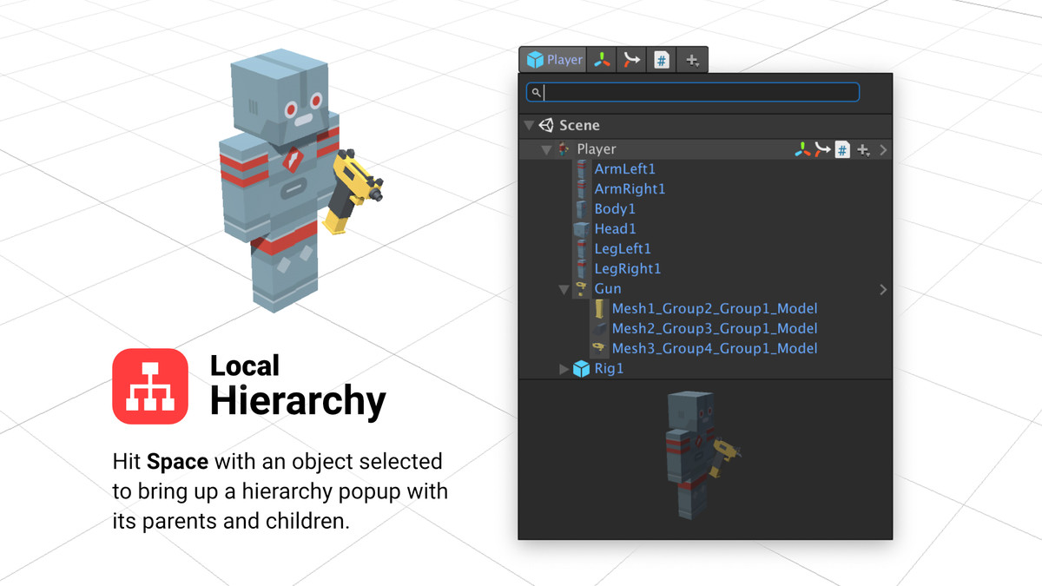This screenshot has width=1042, height=586.
Task: Open the add component plus tab in toolbar
Action: (x=692, y=60)
